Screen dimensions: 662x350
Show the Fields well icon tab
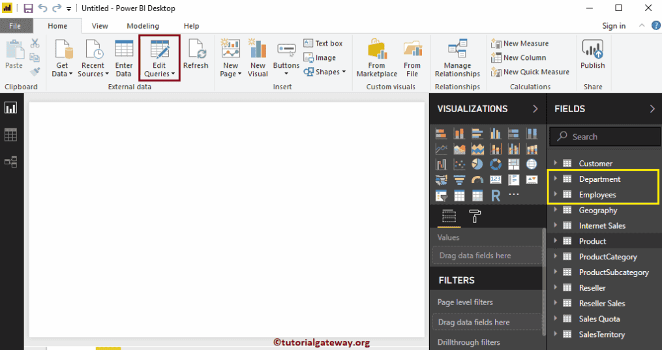coord(449,217)
